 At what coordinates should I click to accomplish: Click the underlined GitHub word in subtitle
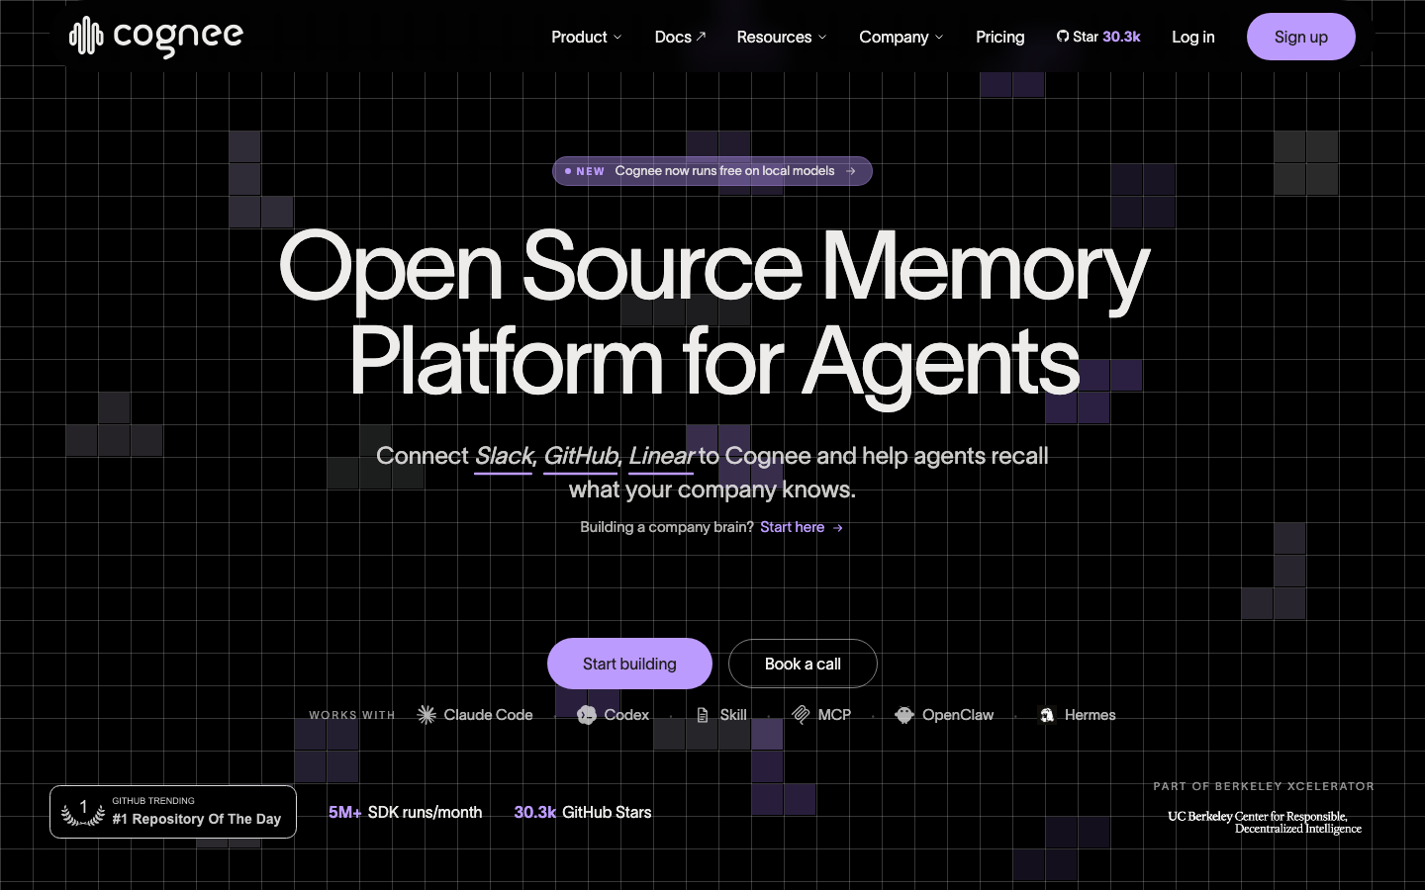click(x=581, y=456)
